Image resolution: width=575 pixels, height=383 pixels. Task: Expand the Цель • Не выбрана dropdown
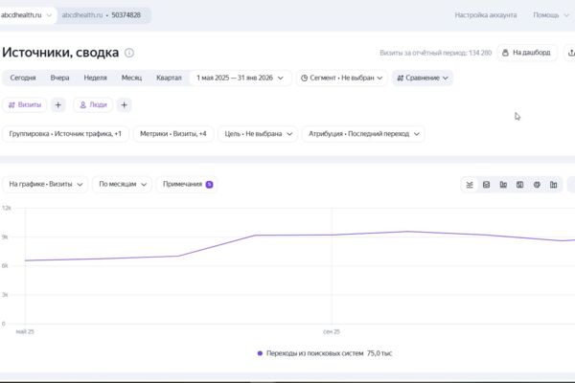(x=258, y=134)
